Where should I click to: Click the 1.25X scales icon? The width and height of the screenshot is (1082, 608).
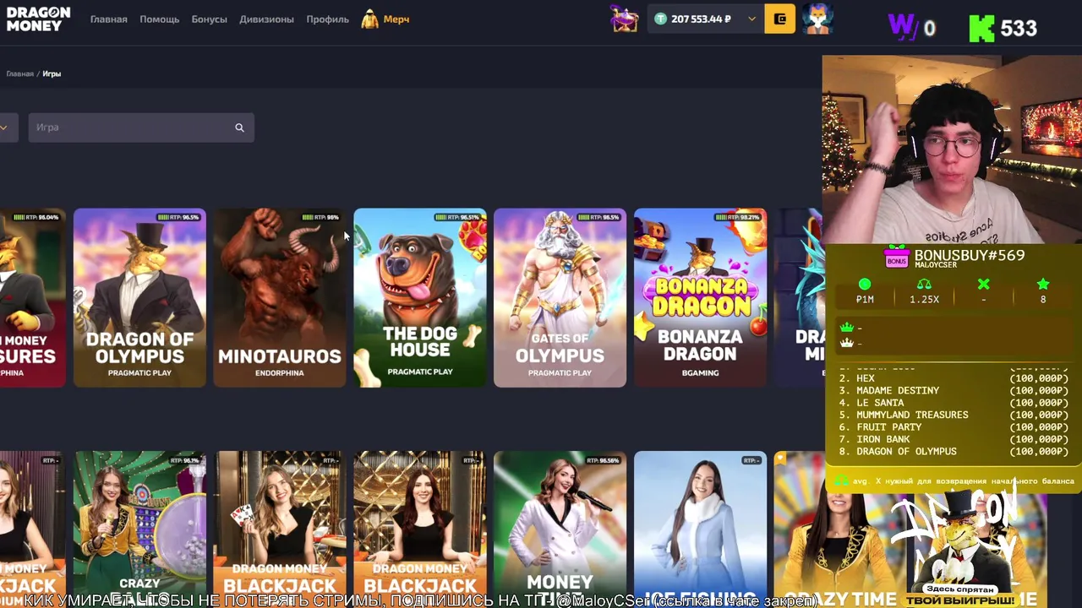(924, 285)
